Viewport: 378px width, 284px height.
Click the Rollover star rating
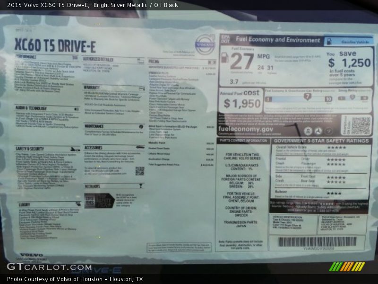tap(334, 193)
